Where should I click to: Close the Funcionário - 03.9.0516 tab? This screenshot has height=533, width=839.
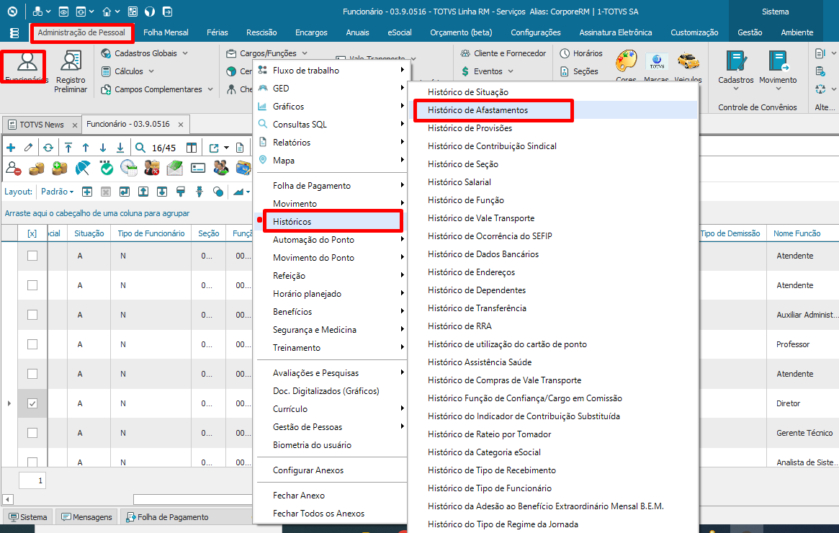[181, 125]
